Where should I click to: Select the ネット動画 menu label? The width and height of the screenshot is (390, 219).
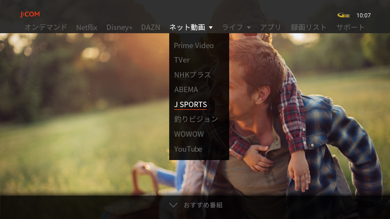187,27
